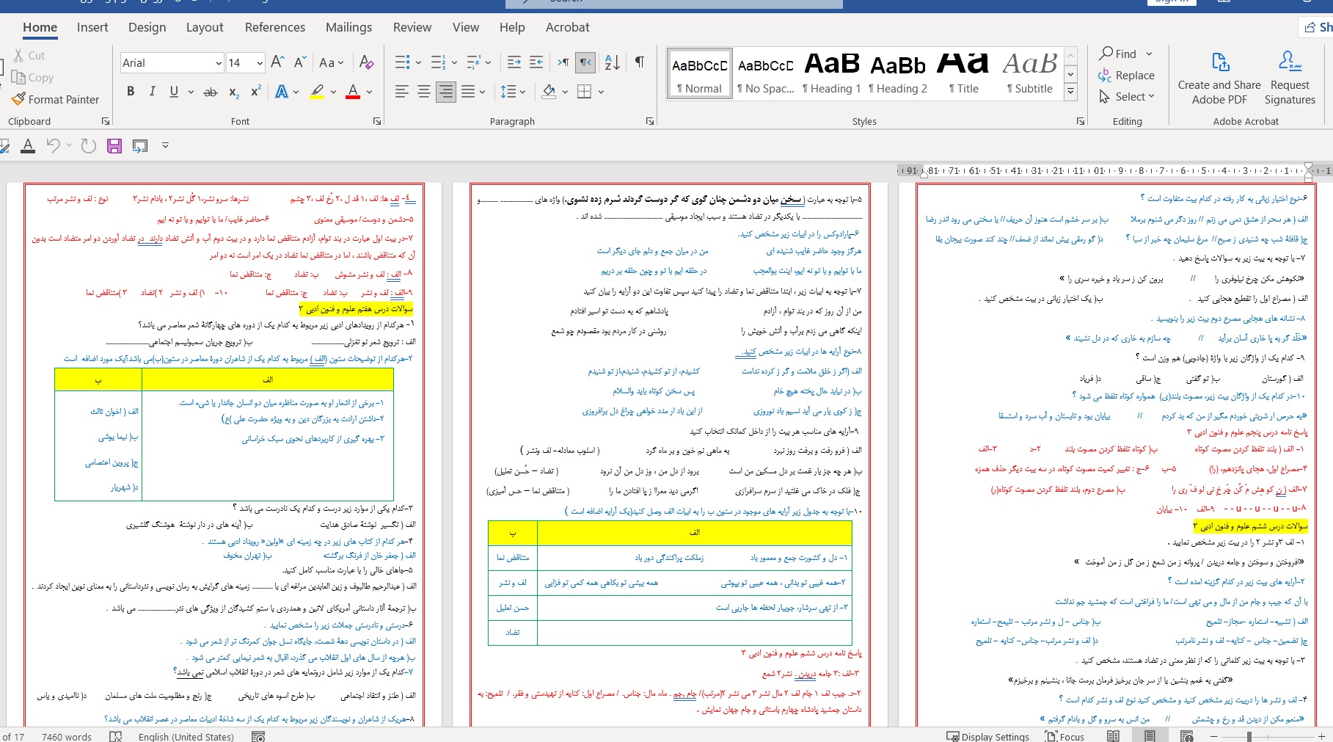Click the red Font Color swatch

click(x=353, y=92)
